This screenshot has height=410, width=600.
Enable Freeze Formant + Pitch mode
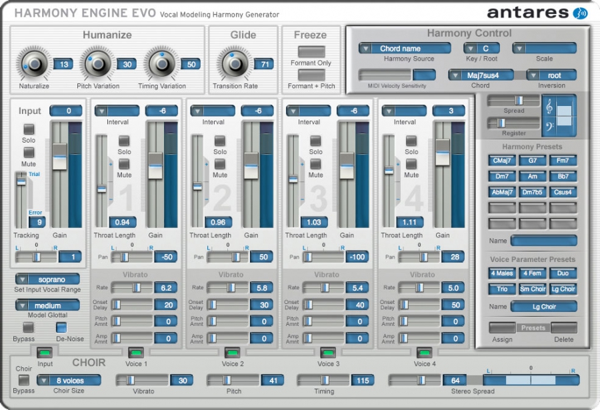tap(311, 75)
